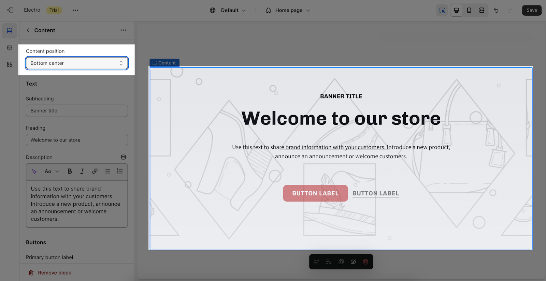Toggle the inspector selection mode icon
The image size is (546, 281).
(x=442, y=10)
